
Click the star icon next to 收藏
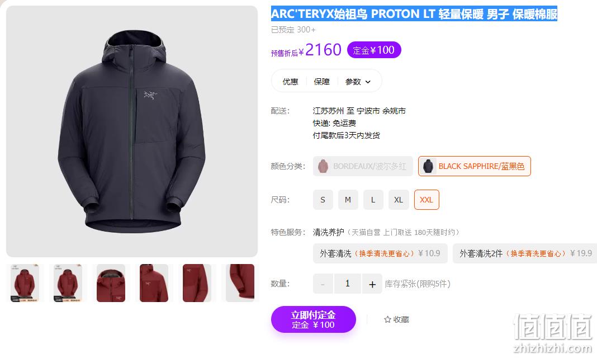[x=387, y=319]
